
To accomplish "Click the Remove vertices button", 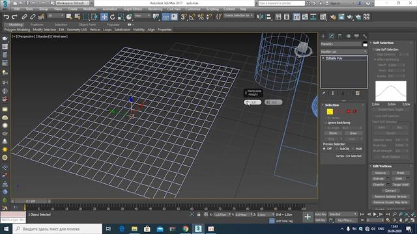I will pos(381,173).
